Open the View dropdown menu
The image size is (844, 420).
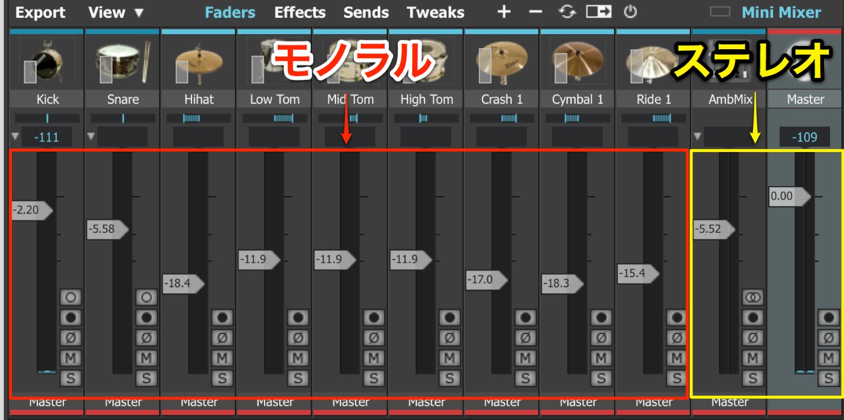click(116, 12)
